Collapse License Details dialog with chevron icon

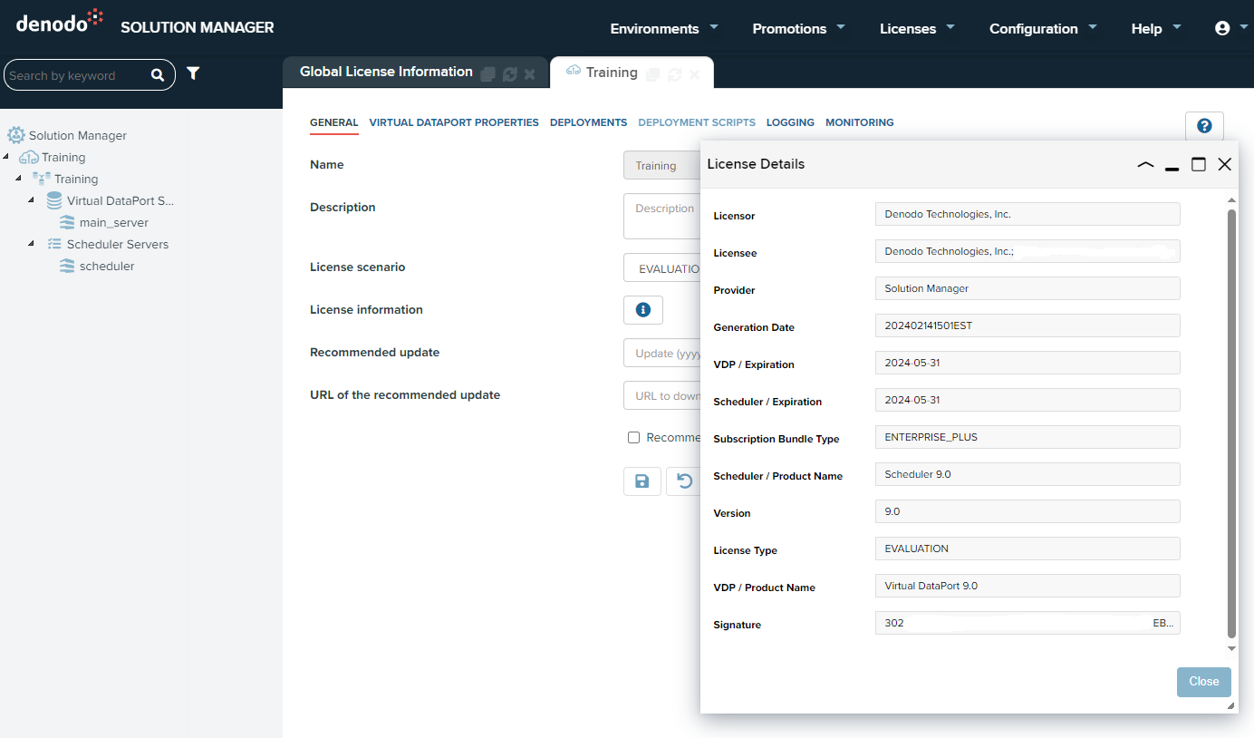point(1145,165)
